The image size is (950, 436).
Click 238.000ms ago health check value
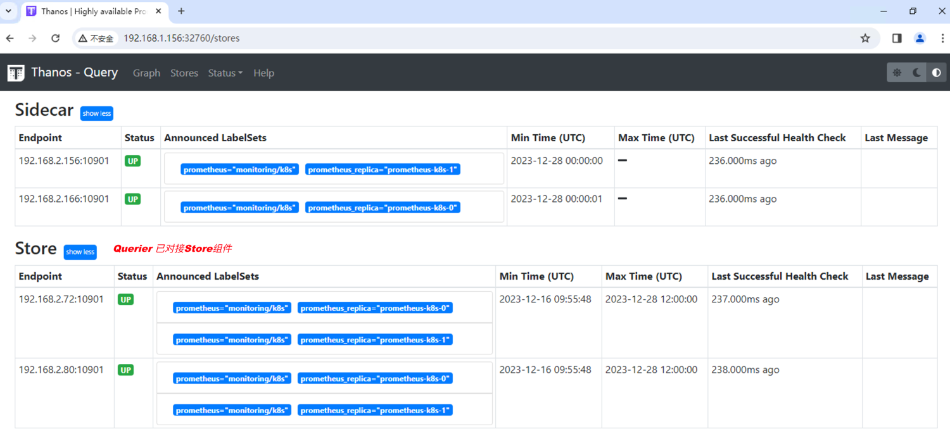[745, 370]
